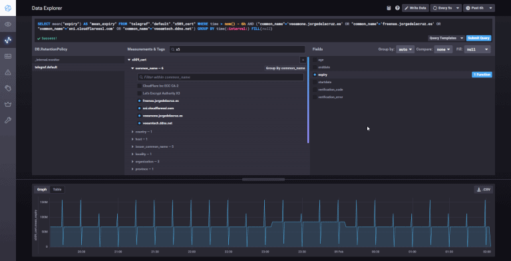Select the enddate field
Image resolution: width=511 pixels, height=261 pixels.
[x=315, y=67]
